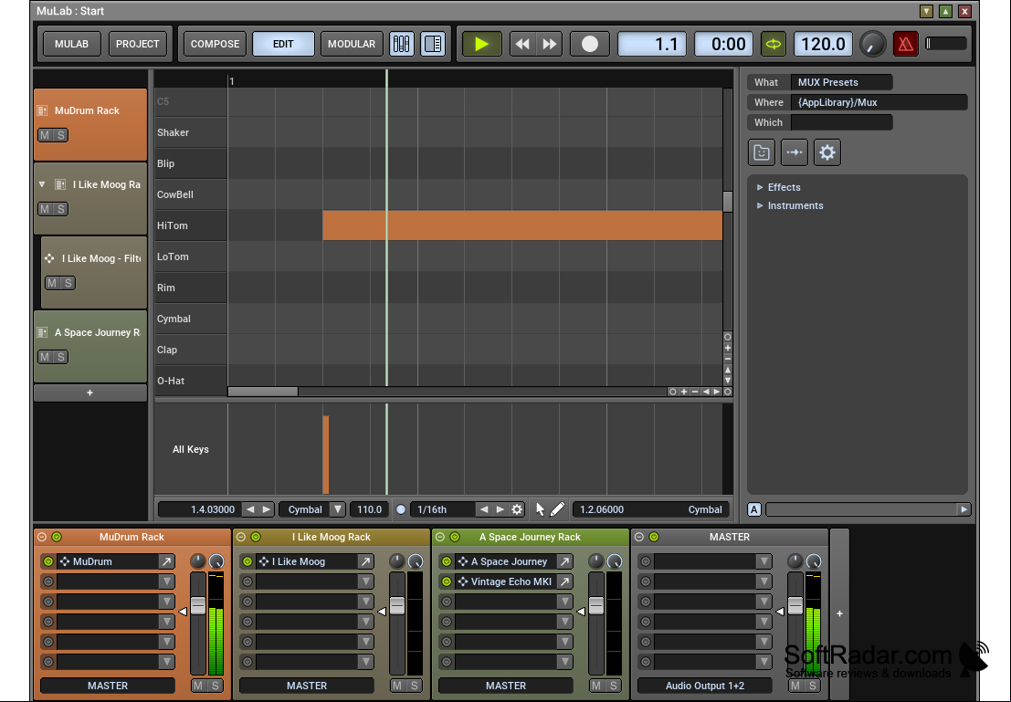Click the tempo knob next to 120.0

tap(872, 44)
